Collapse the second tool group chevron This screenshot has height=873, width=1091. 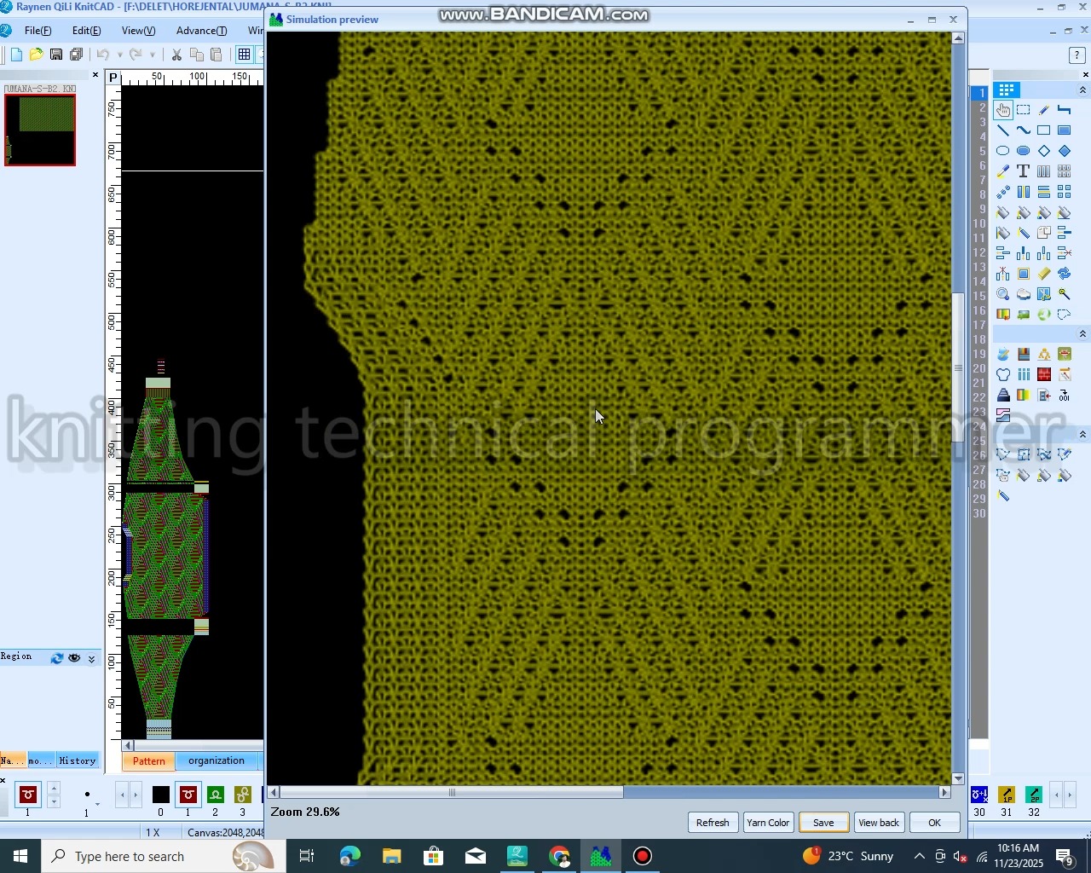pos(1083,334)
